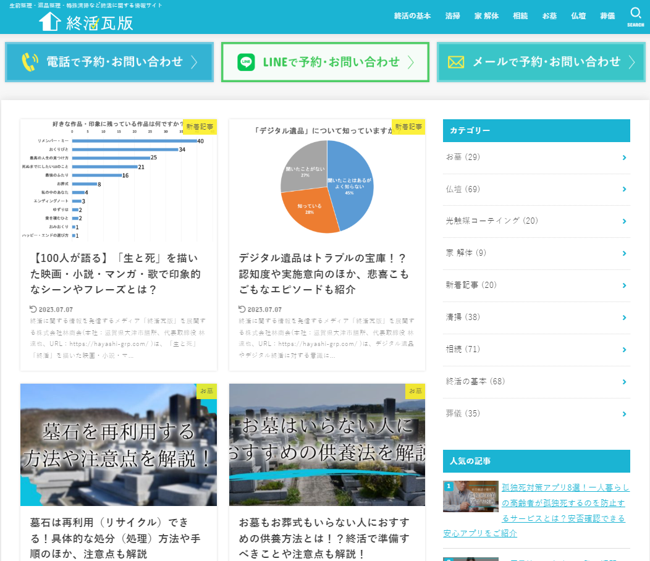The height and width of the screenshot is (561, 650).
Task: Click the yellow telephone icon
Action: point(30,62)
